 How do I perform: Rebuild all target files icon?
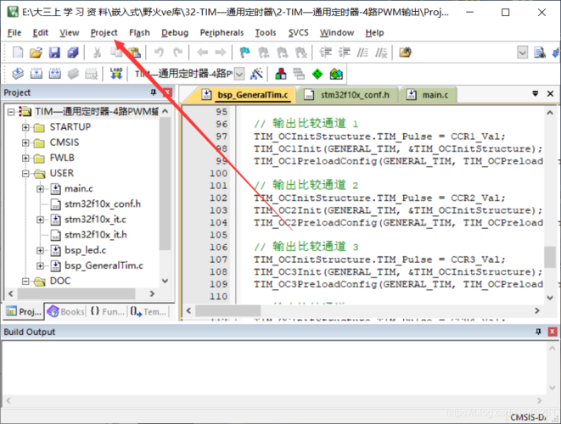54,74
